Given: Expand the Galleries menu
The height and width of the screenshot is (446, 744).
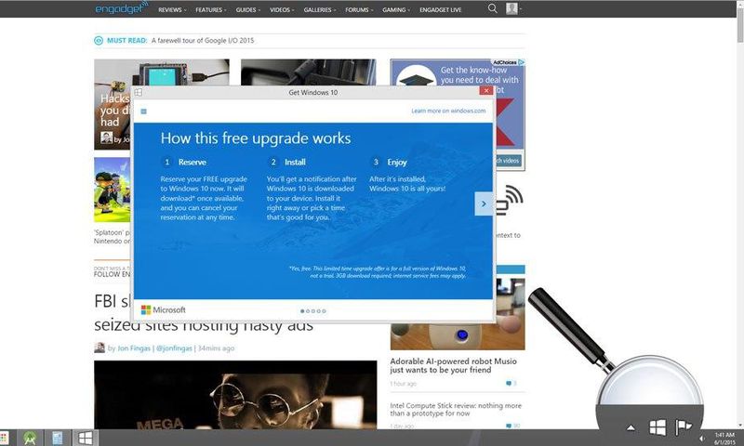Looking at the screenshot, I should click(x=320, y=9).
